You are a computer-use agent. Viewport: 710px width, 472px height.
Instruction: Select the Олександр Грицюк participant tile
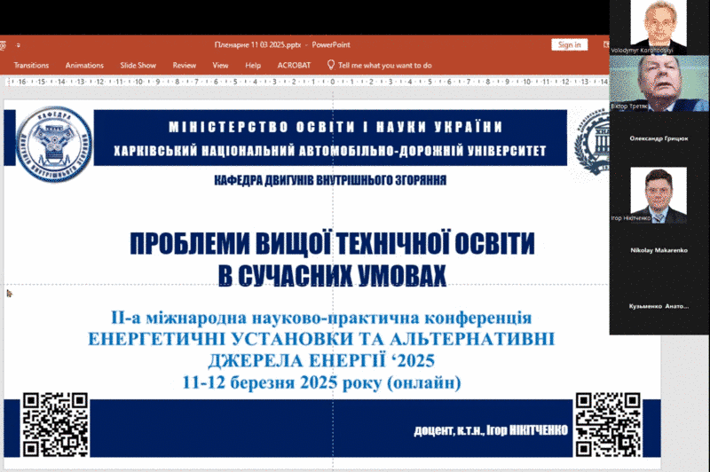click(x=659, y=138)
